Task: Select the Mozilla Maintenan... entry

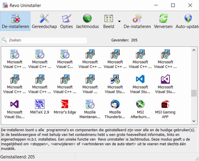Action: click(x=90, y=109)
